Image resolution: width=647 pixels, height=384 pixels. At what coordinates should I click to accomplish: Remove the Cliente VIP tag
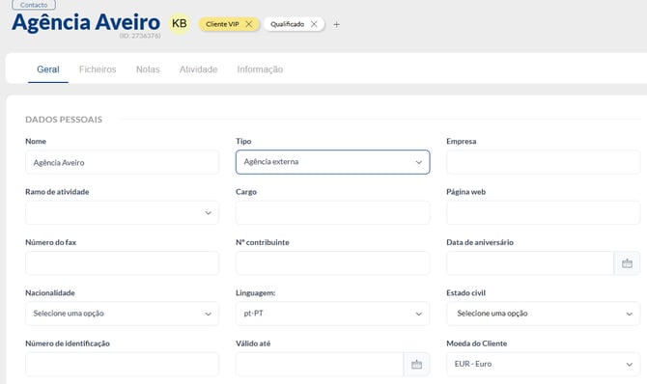tap(249, 24)
